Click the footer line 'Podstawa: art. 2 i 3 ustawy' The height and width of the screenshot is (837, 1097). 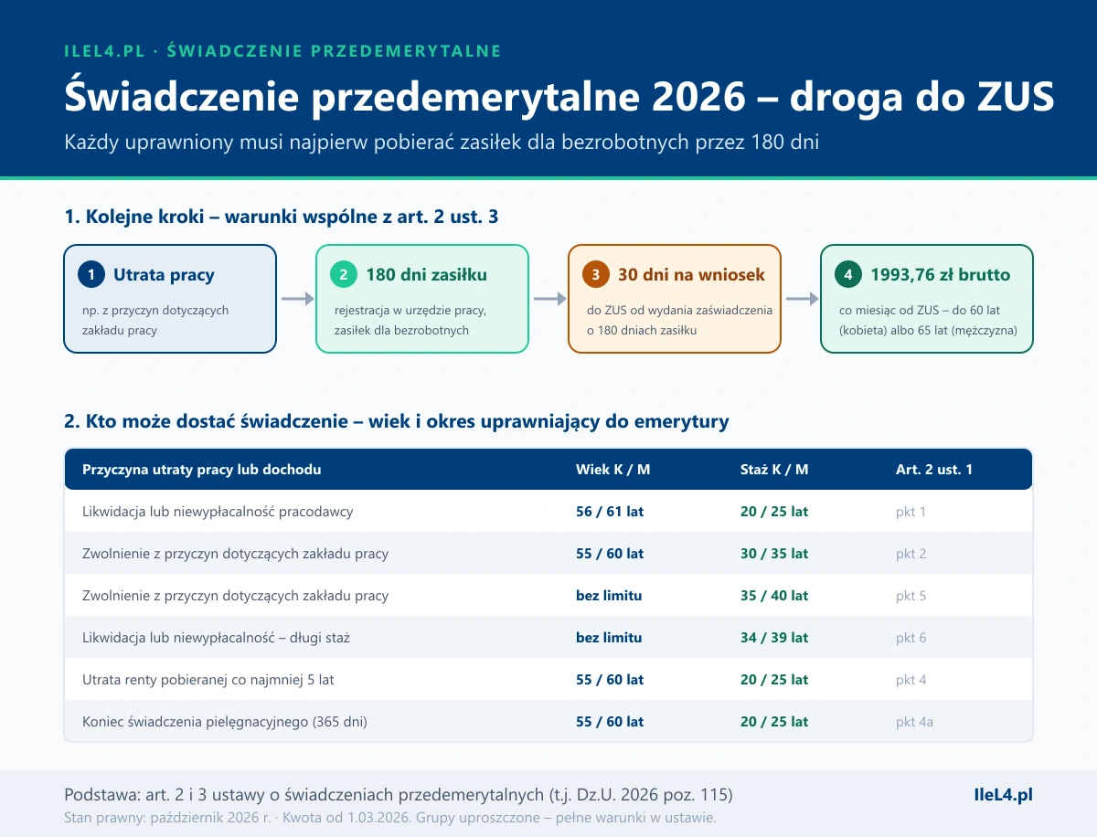(399, 794)
